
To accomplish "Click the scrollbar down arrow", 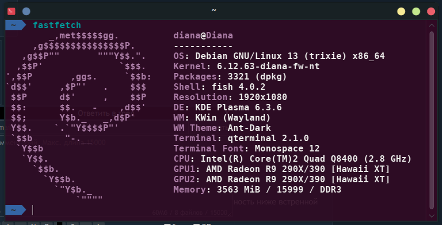I will pyautogui.click(x=432, y=216).
